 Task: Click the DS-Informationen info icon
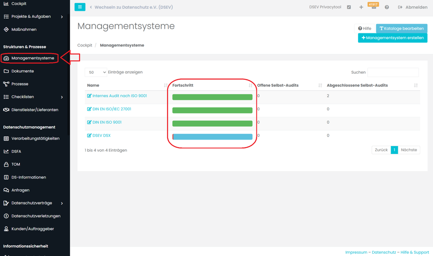6,177
